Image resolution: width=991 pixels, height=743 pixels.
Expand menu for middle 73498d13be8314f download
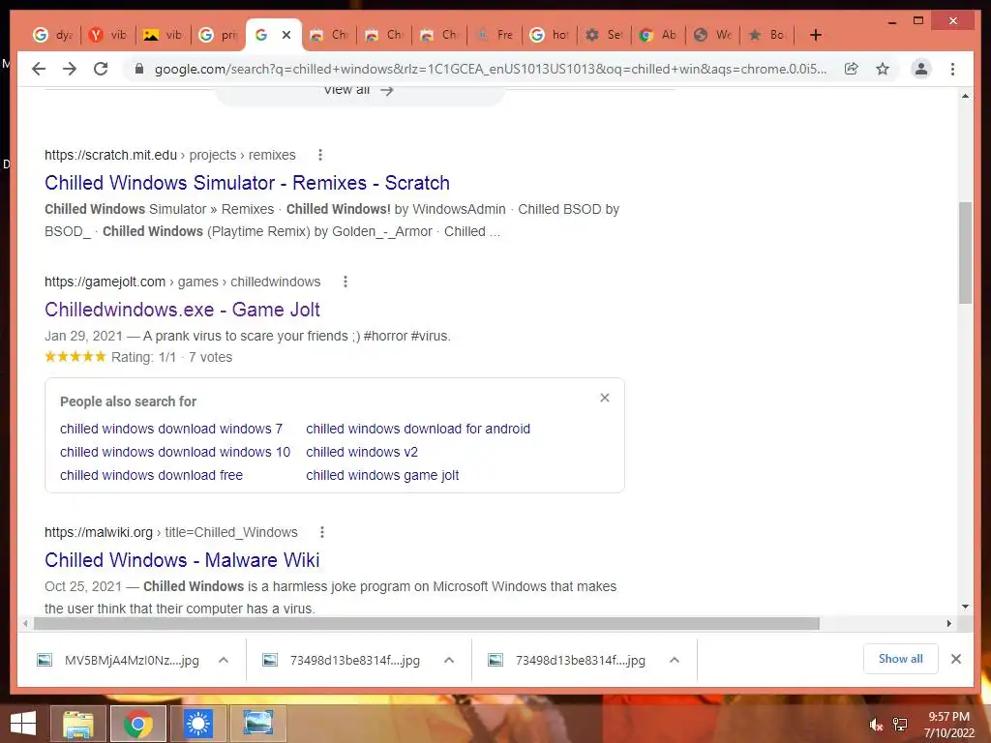coord(449,660)
